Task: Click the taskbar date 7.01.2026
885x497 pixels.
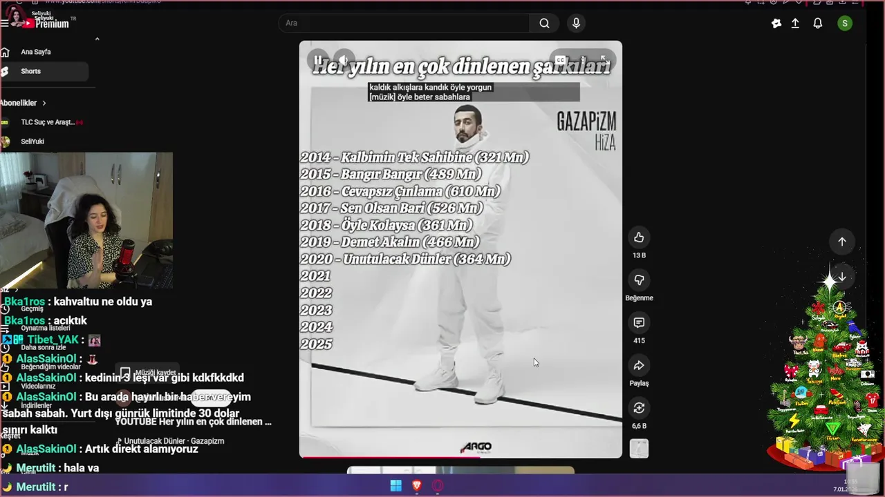Action: tap(845, 489)
